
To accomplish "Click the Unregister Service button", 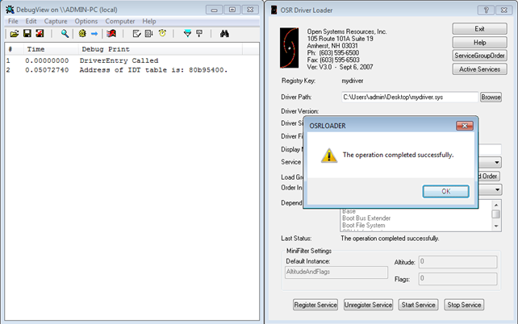I will point(368,305).
